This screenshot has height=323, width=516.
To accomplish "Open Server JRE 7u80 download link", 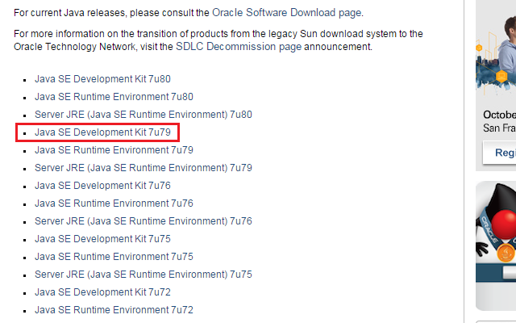I will 144,115.
